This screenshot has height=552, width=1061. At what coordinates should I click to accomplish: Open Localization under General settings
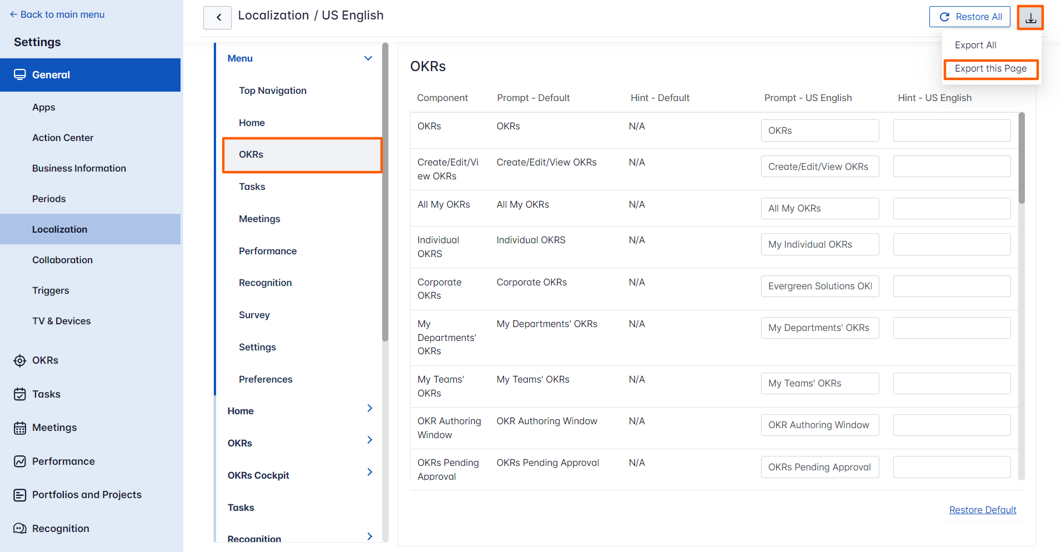point(59,229)
